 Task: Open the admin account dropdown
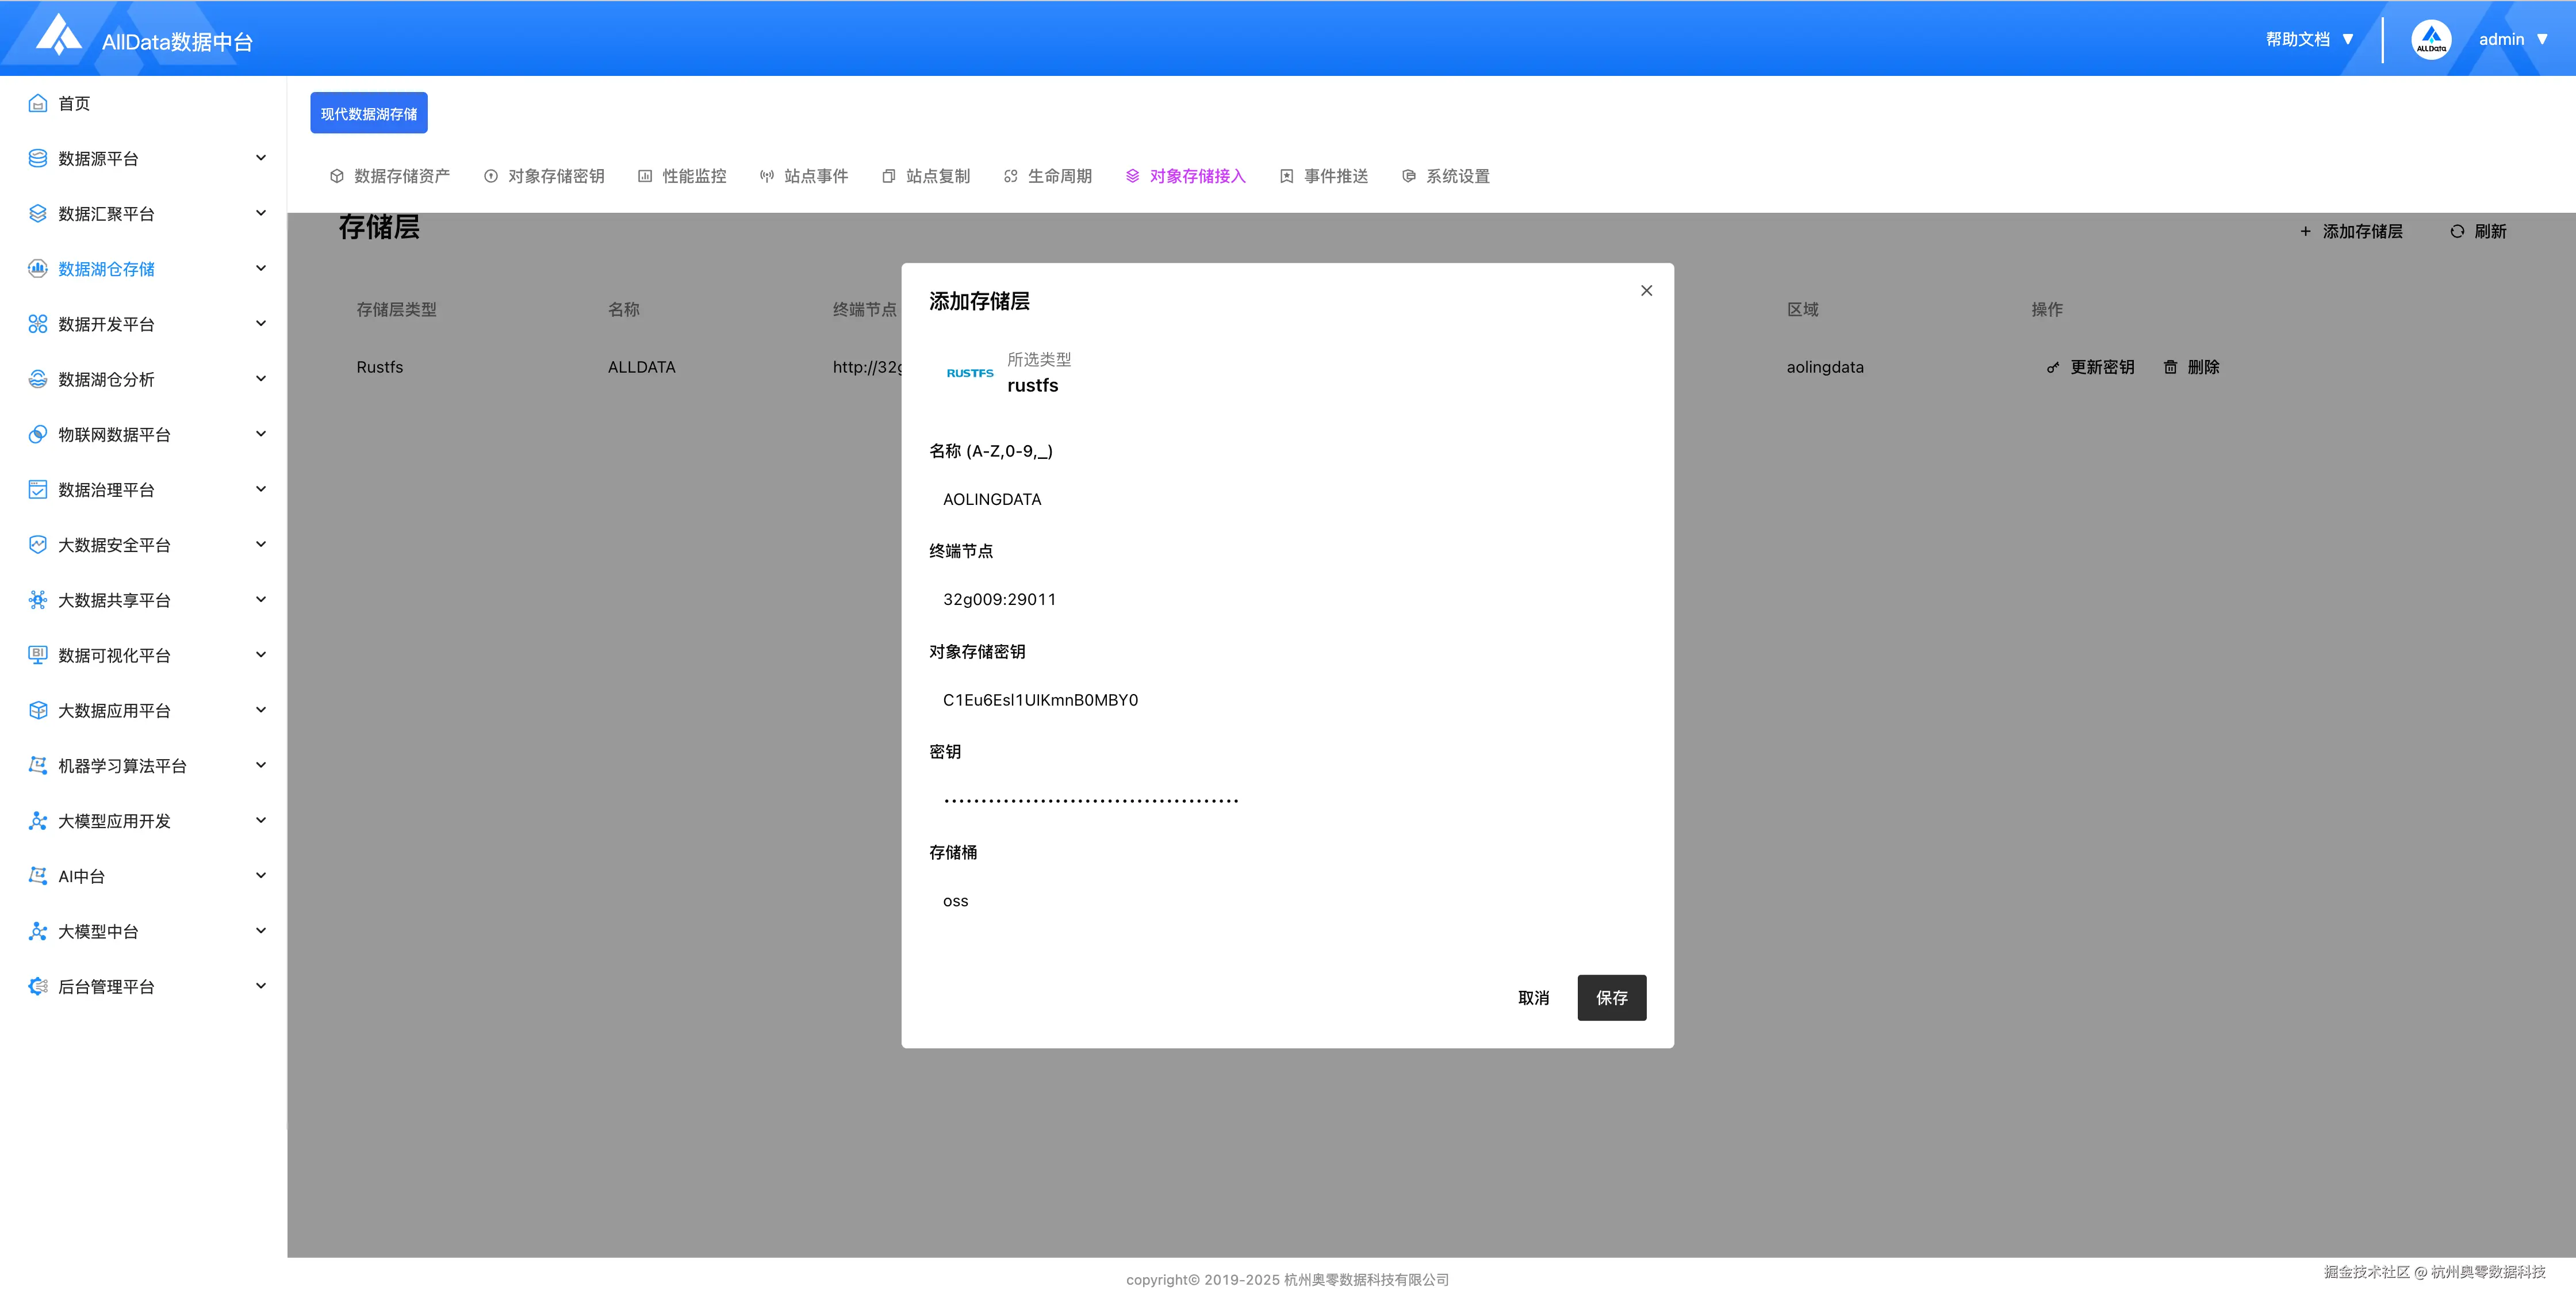click(2513, 39)
